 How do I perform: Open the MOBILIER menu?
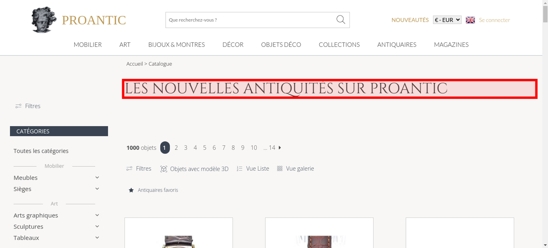pos(88,45)
